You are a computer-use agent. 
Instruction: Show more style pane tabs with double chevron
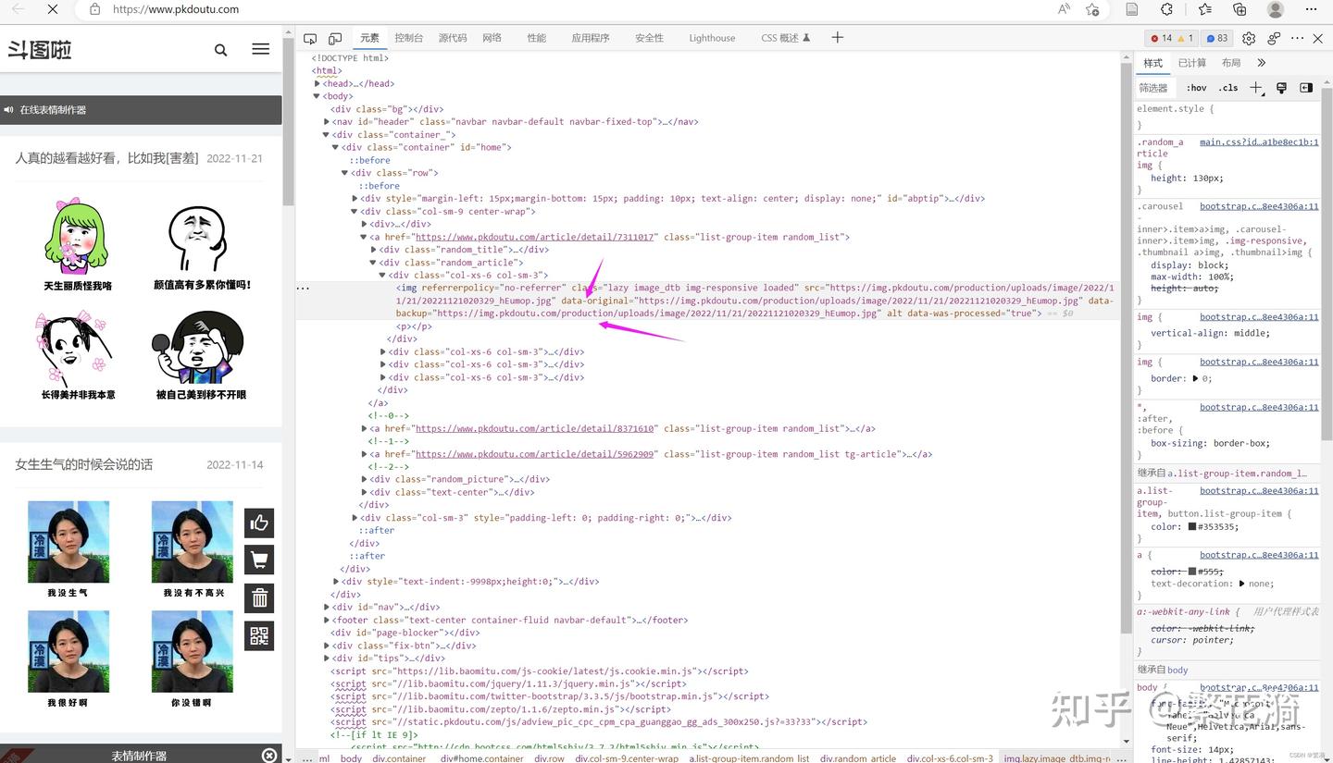[x=1261, y=63]
